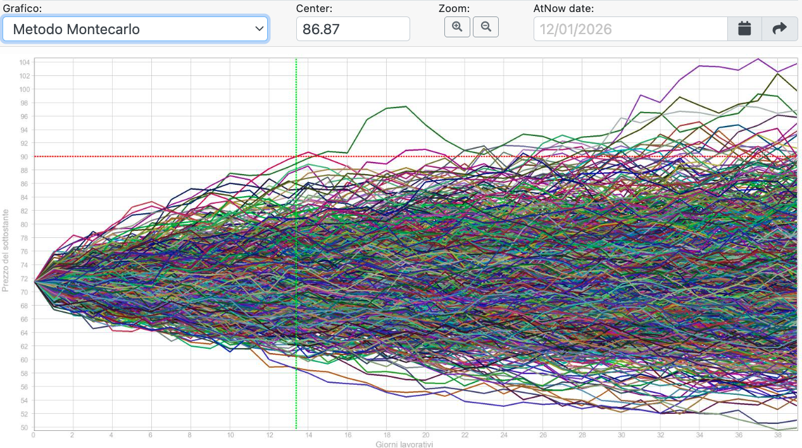The image size is (802, 448).
Task: Click the purple path peak near day 37
Action: (758, 59)
